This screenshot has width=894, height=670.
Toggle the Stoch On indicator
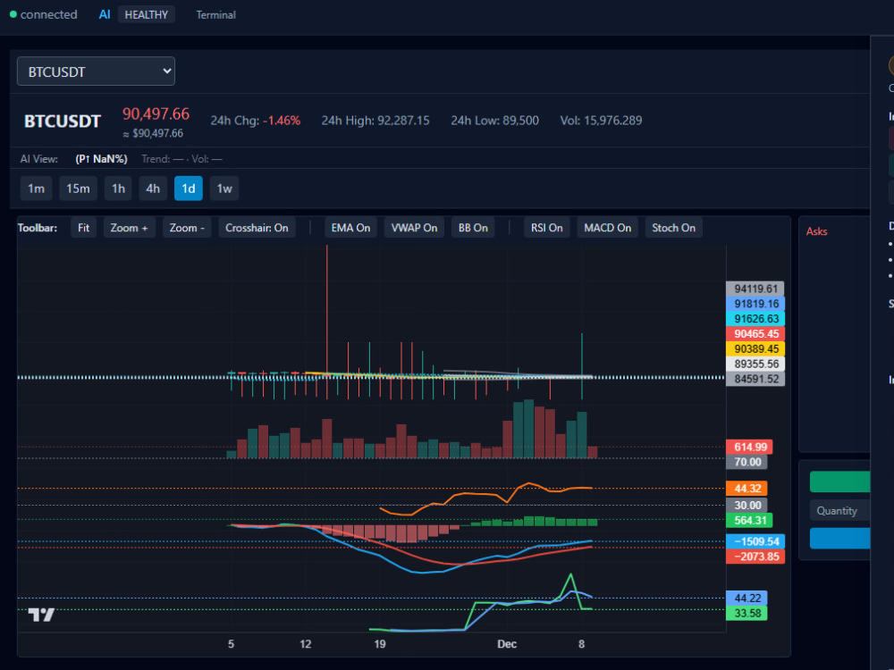673,228
